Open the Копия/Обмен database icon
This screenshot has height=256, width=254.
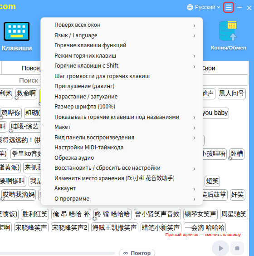(x=228, y=31)
